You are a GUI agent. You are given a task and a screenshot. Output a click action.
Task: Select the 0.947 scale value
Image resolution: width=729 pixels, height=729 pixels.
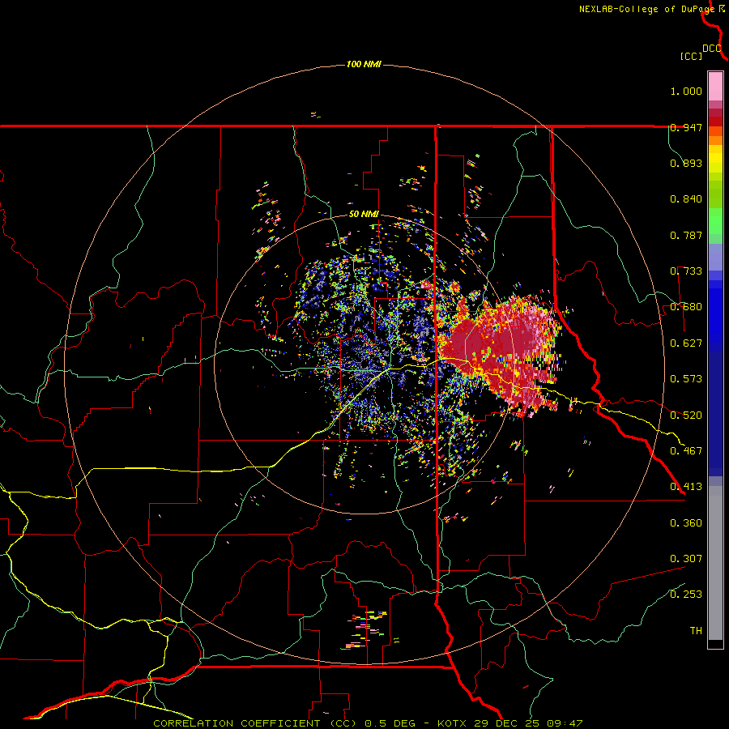686,127
